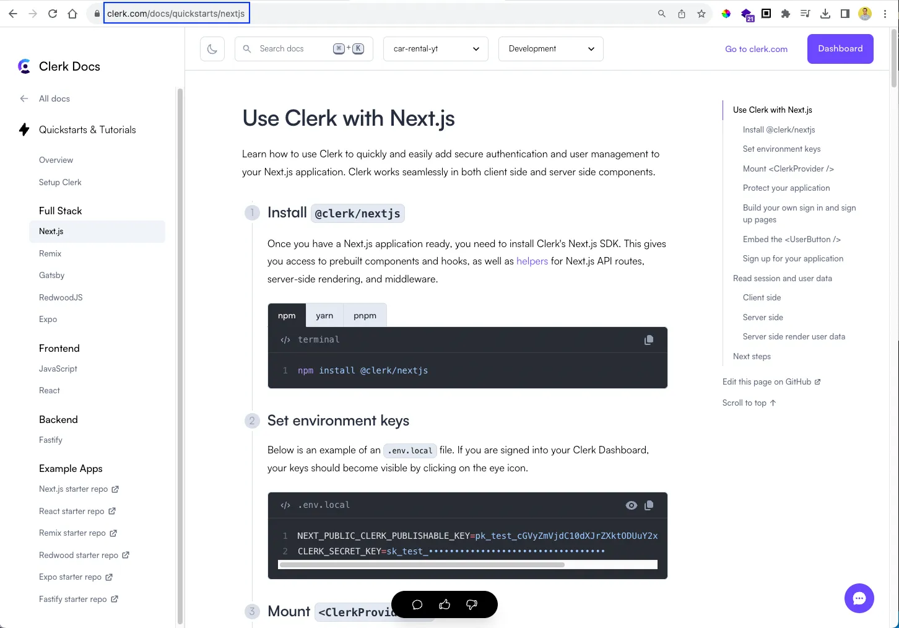Switch to the yarn tab
Image resolution: width=899 pixels, height=628 pixels.
point(324,315)
